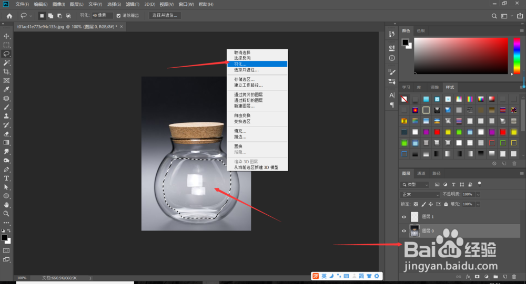Select the Horizontal Type tool
The height and width of the screenshot is (284, 526).
pos(6,178)
